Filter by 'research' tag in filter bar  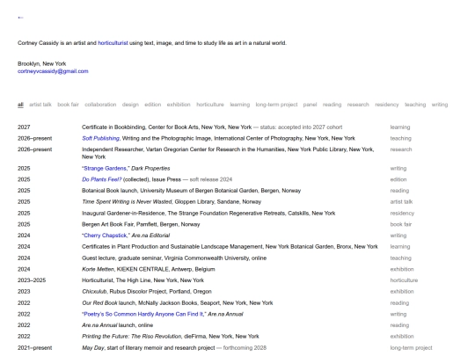[358, 105]
